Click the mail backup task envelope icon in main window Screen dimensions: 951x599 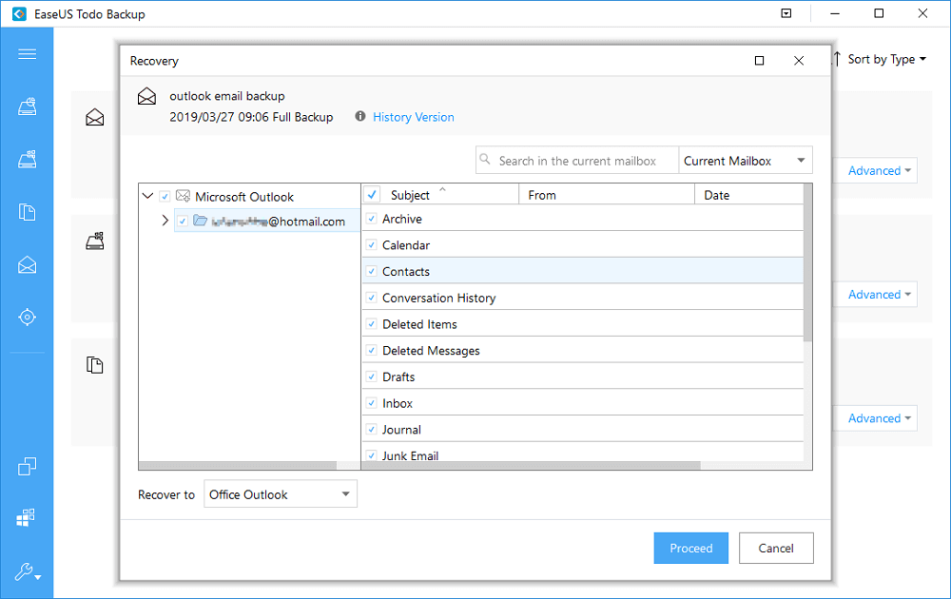[94, 117]
